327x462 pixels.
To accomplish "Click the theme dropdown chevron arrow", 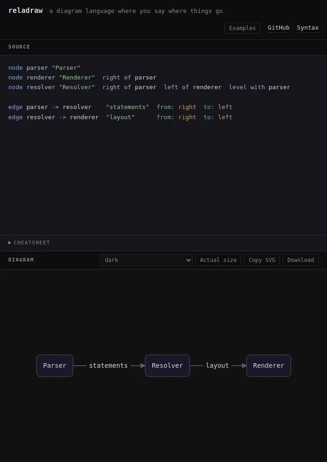I will tap(188, 260).
